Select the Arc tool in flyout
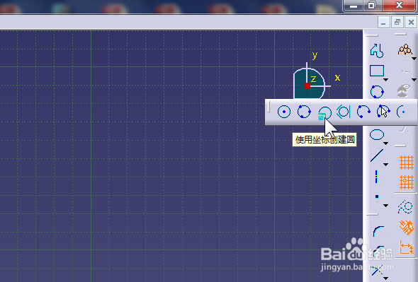 [402, 112]
